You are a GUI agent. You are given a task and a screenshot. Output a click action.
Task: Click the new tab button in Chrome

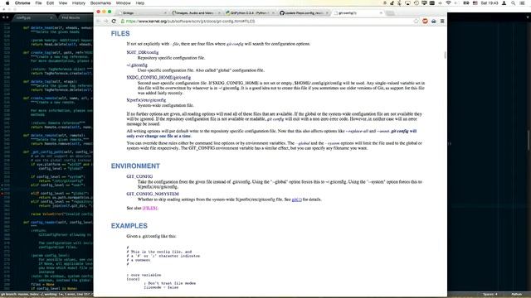(390, 13)
